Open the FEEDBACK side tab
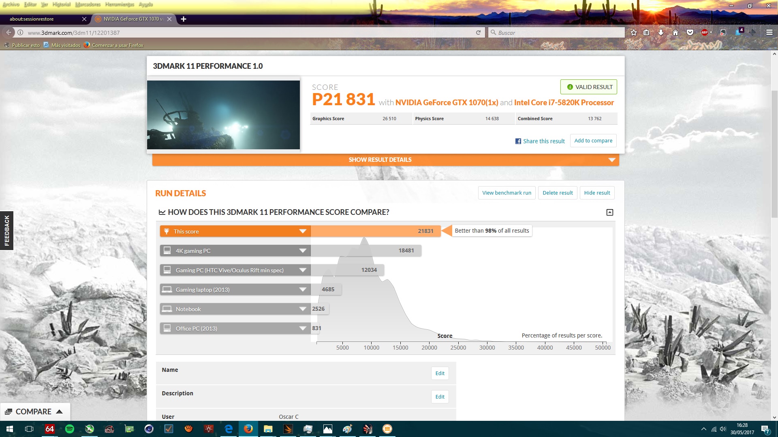 6,231
